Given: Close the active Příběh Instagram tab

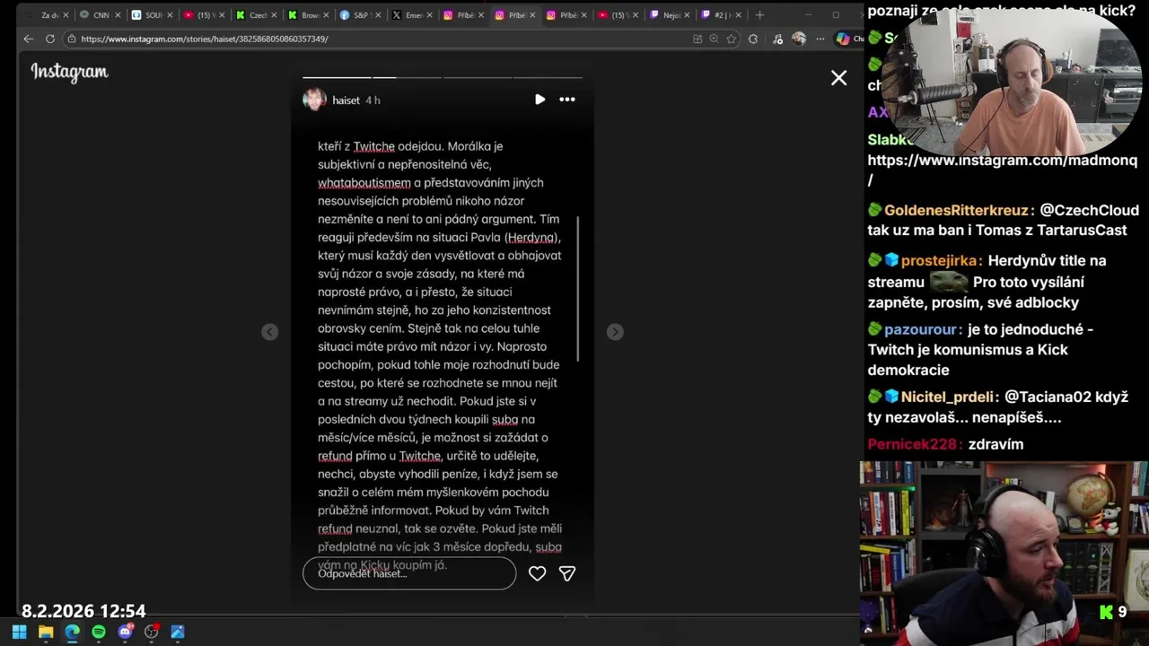Looking at the screenshot, I should point(533,15).
